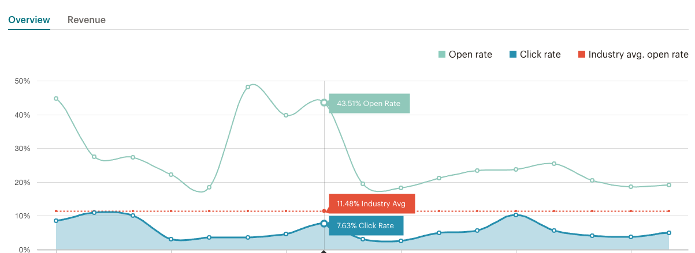Image resolution: width=695 pixels, height=253 pixels.
Task: Click the "11.48% Industry Avg" tooltip
Action: pyautogui.click(x=372, y=204)
